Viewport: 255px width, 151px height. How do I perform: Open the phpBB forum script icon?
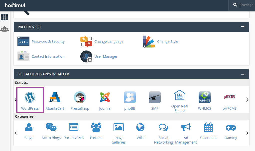coord(130,97)
